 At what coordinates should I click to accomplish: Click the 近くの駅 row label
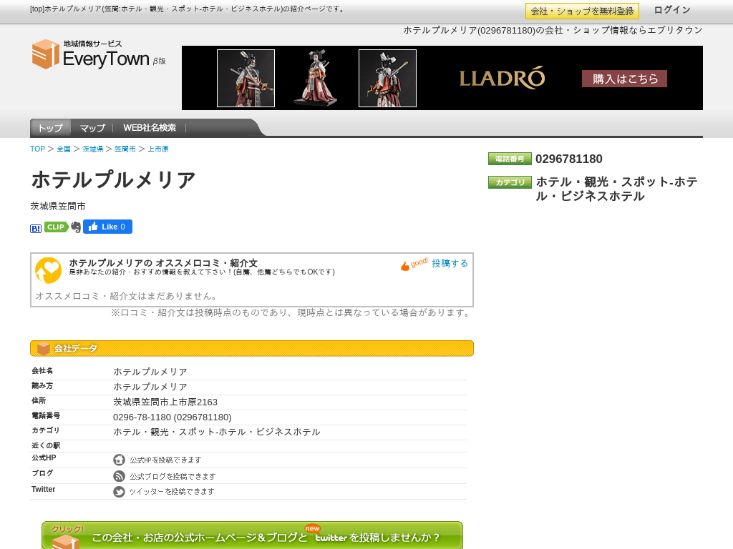coord(46,445)
